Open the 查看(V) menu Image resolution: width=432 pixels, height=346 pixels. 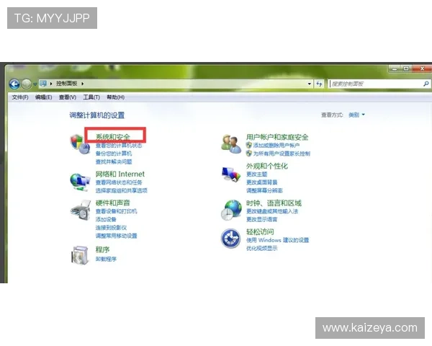(68, 97)
